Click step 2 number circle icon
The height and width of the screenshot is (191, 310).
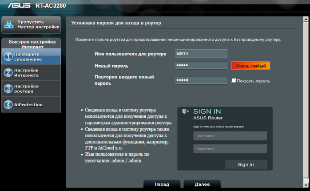pos(8,73)
